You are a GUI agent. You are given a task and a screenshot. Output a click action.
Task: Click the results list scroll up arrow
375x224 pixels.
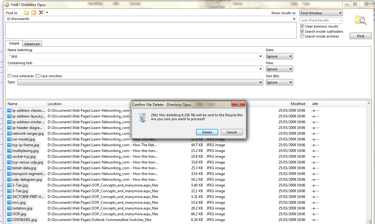pos(369,104)
